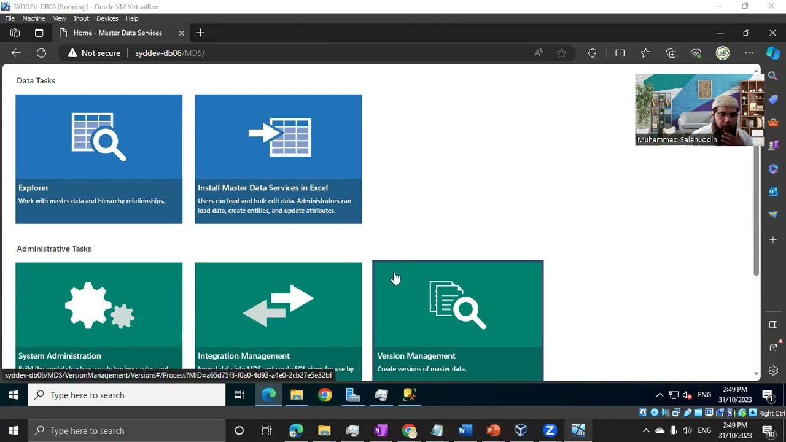Open a new Edge tab
Image resolution: width=786 pixels, height=442 pixels.
[200, 33]
